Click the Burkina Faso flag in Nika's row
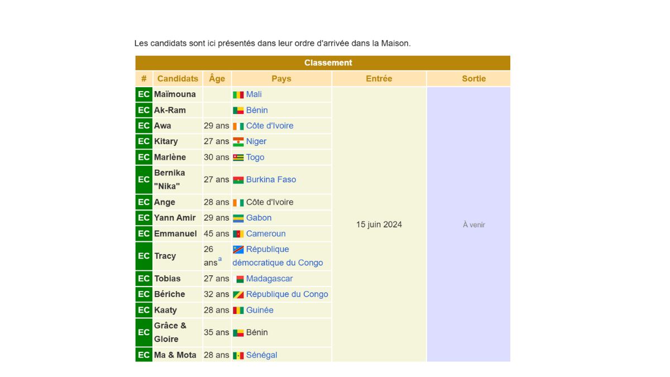This screenshot has width=670, height=377. tap(239, 179)
